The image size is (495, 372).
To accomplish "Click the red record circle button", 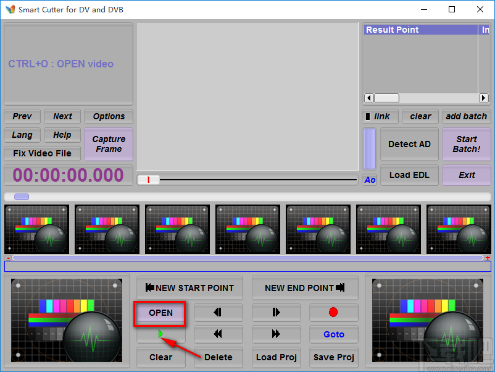I will tap(334, 313).
